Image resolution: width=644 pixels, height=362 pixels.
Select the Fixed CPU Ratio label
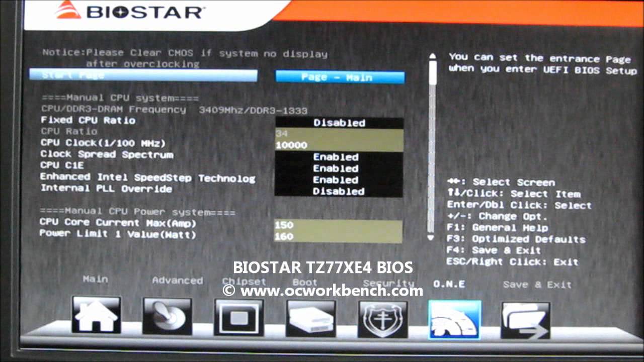88,121
